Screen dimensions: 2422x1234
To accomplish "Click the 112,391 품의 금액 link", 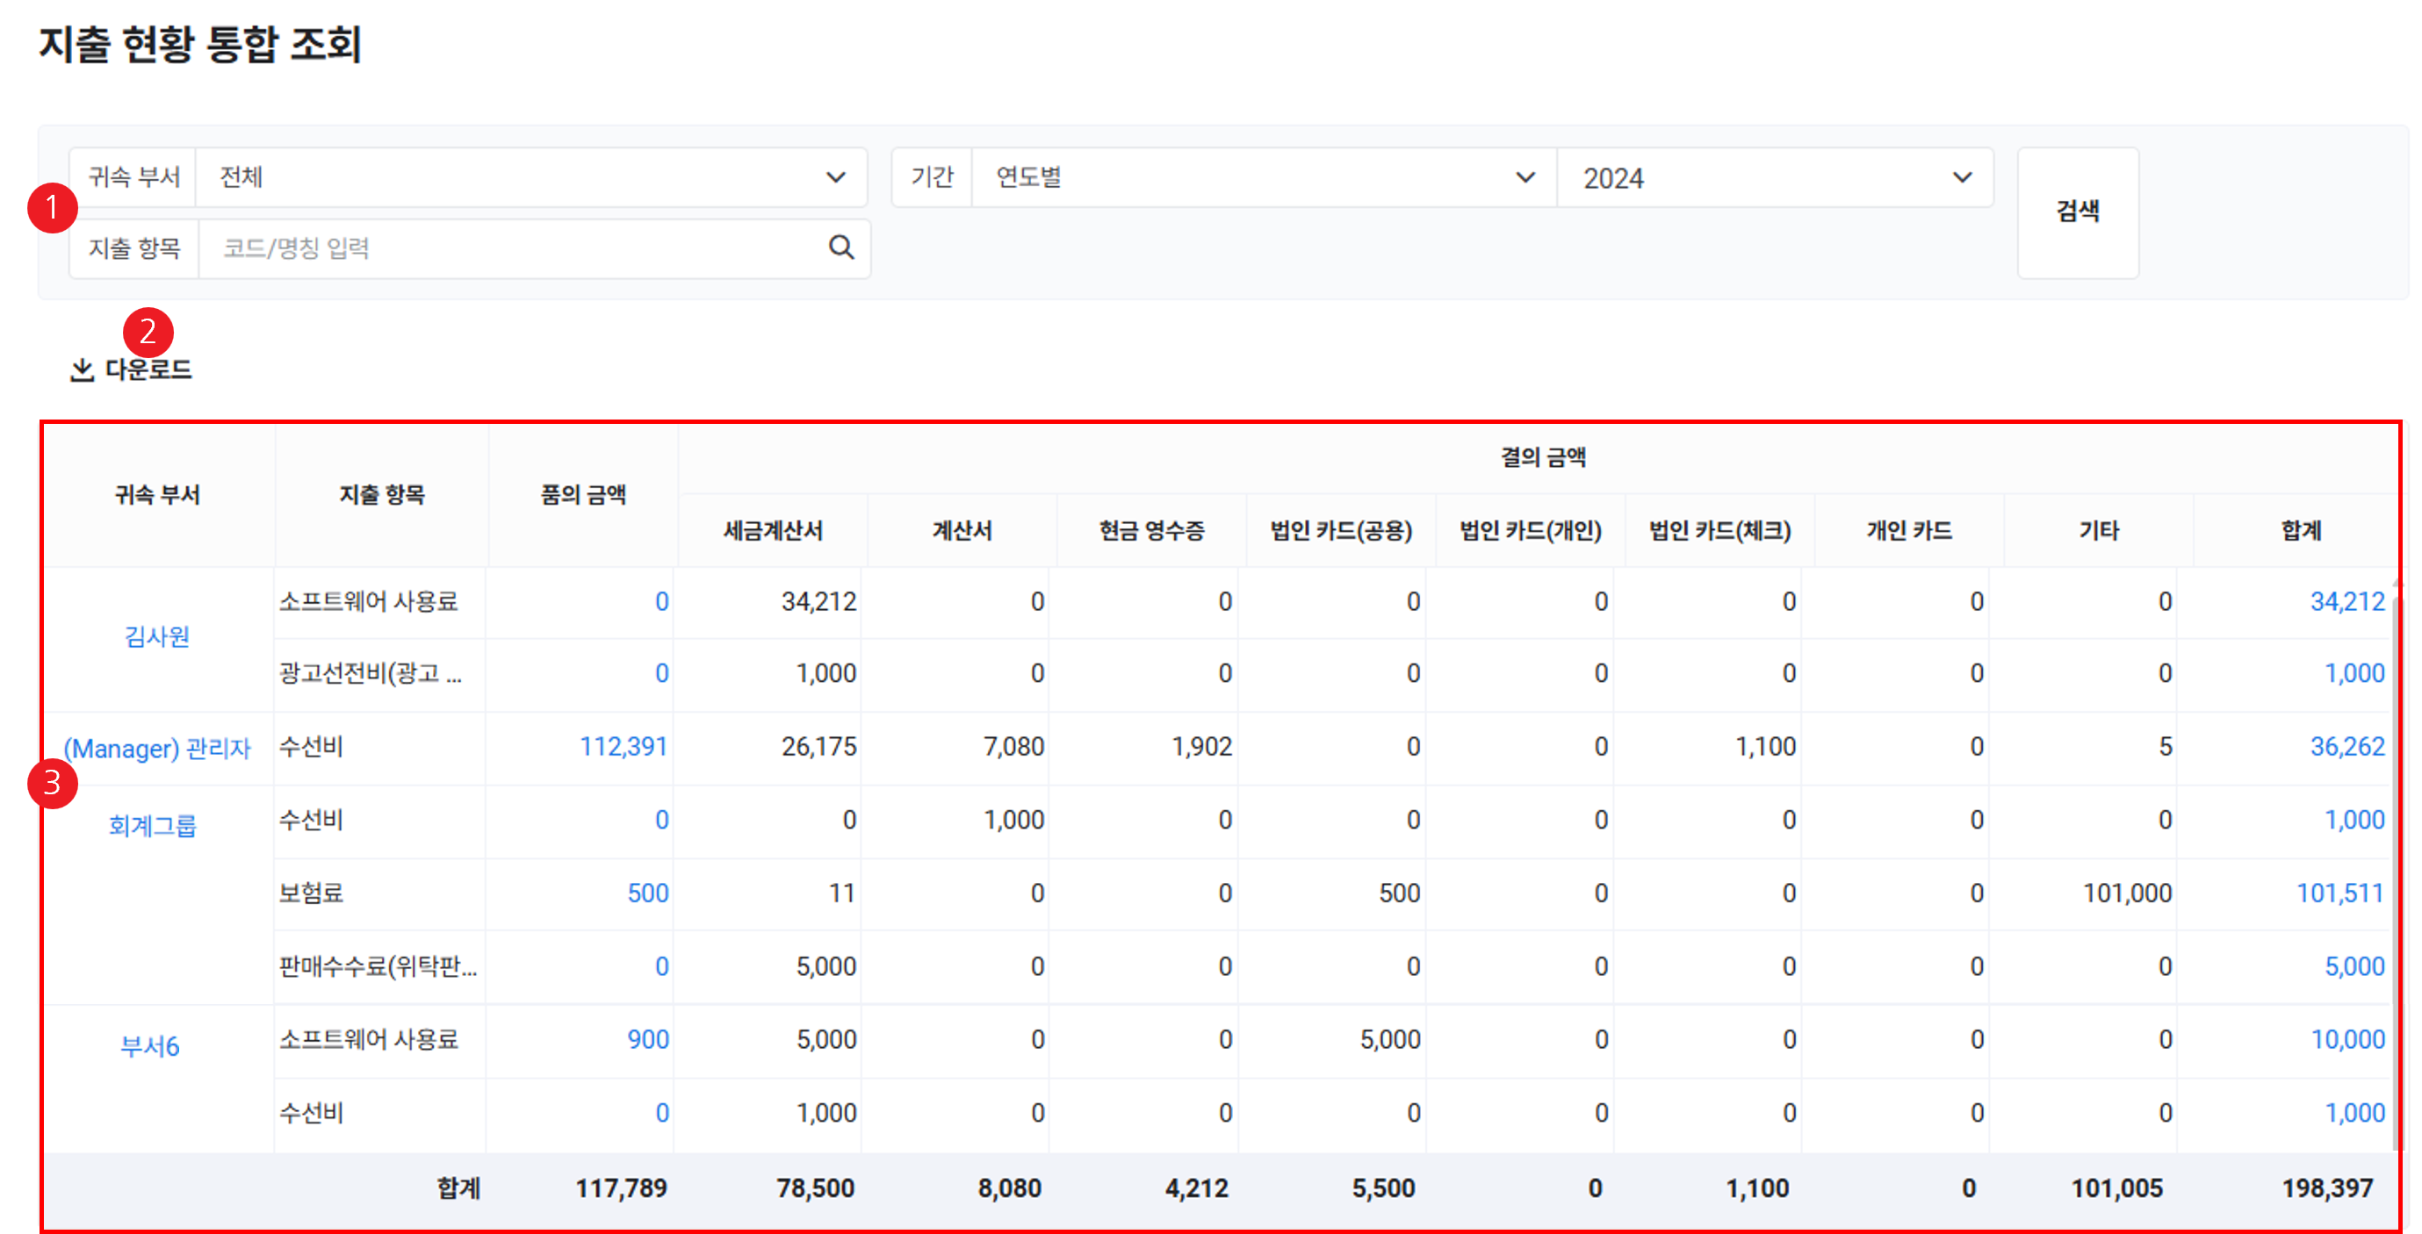I will point(624,747).
